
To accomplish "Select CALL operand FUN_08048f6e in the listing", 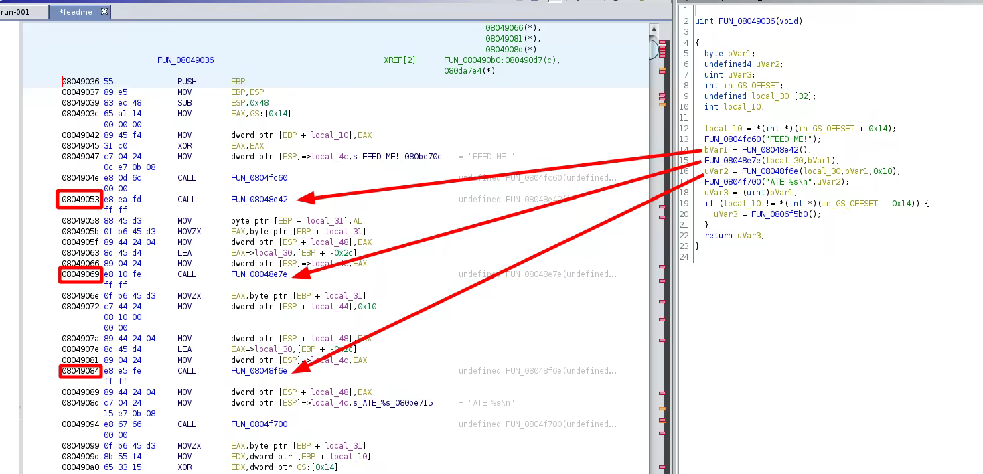I will (x=259, y=371).
